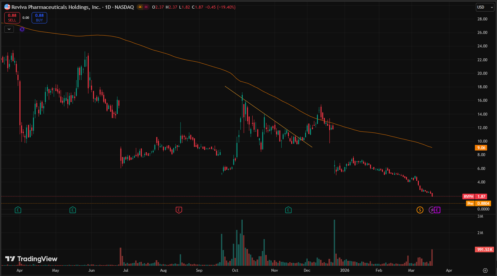This screenshot has height=276, width=497.
Task: Select the orange descending trendline drawing
Action: [269, 117]
